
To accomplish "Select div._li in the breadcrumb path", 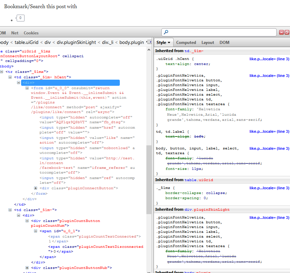I will pos(108,42).
